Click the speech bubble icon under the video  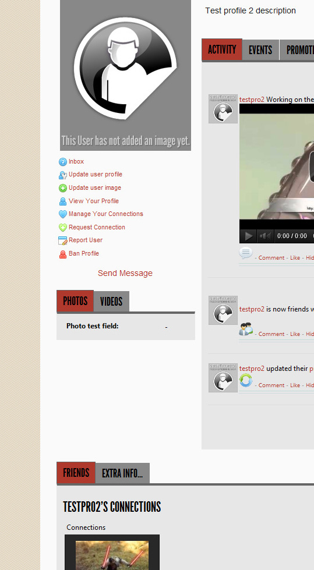[246, 253]
